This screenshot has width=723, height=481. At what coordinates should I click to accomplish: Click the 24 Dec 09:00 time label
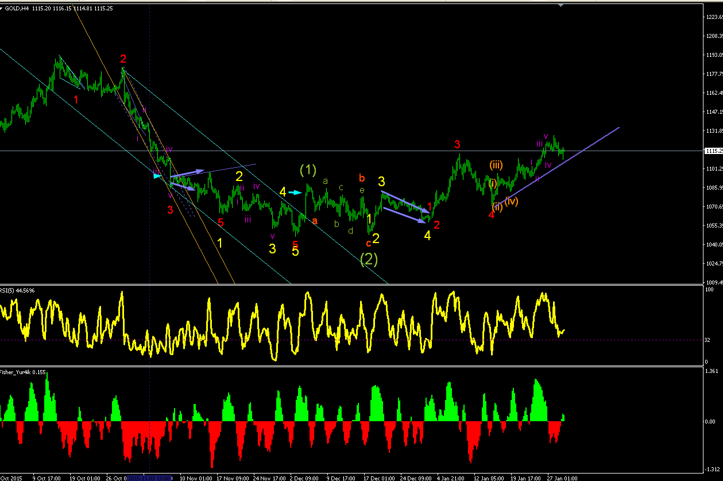tap(416, 478)
